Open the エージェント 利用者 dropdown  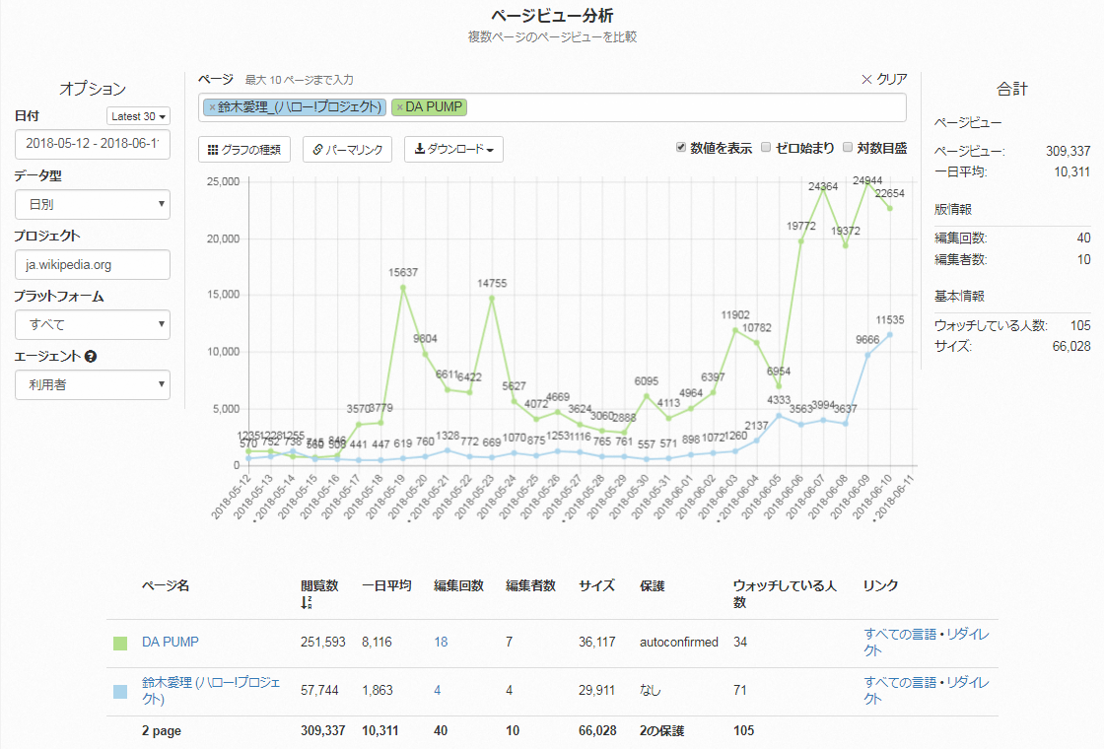[x=93, y=385]
